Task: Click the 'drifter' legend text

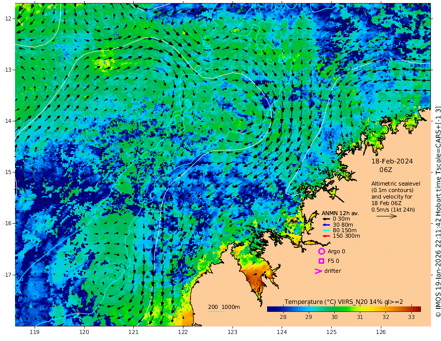Action: point(332,271)
